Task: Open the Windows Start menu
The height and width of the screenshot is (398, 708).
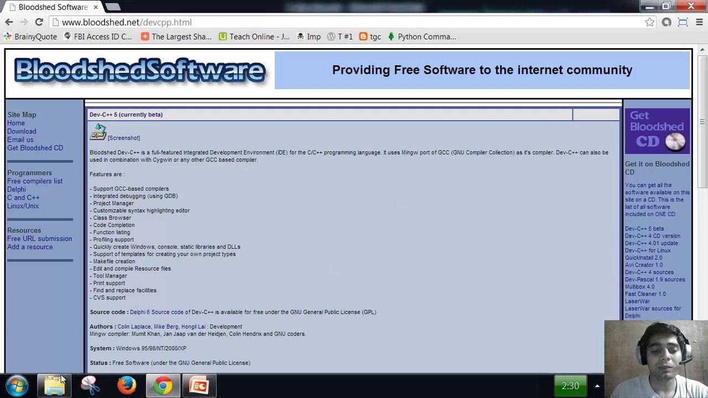Action: pos(17,386)
